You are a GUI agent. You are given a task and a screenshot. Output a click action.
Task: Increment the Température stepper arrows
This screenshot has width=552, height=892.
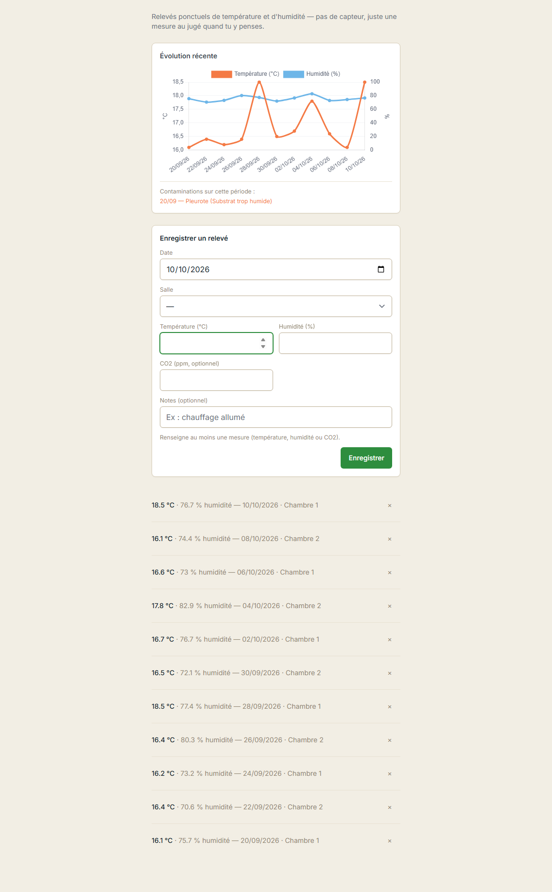point(263,340)
